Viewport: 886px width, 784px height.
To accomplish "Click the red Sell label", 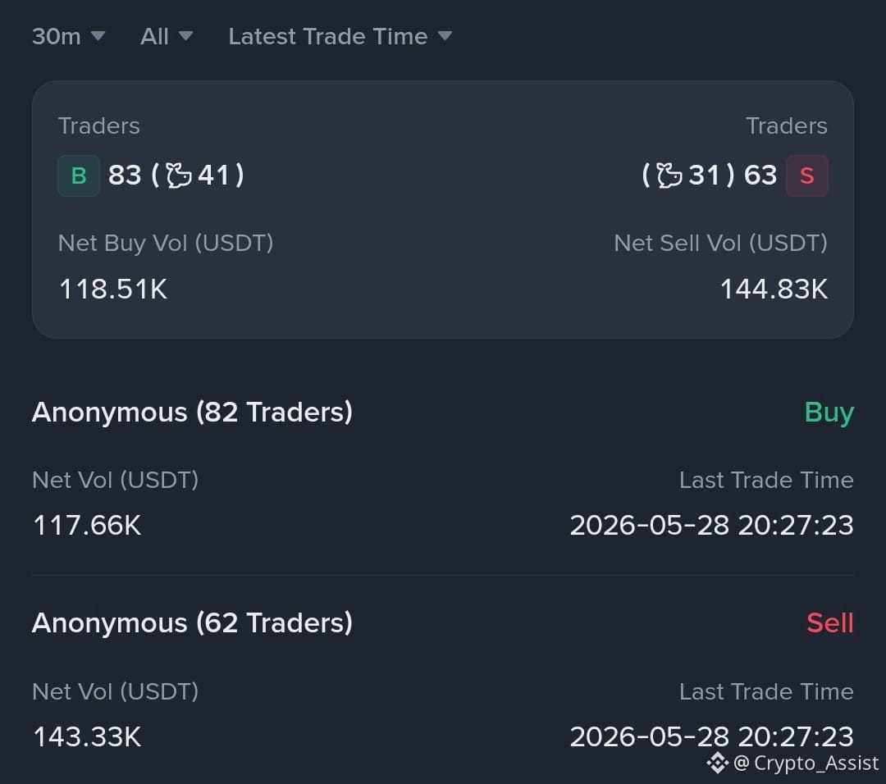I will (x=830, y=623).
